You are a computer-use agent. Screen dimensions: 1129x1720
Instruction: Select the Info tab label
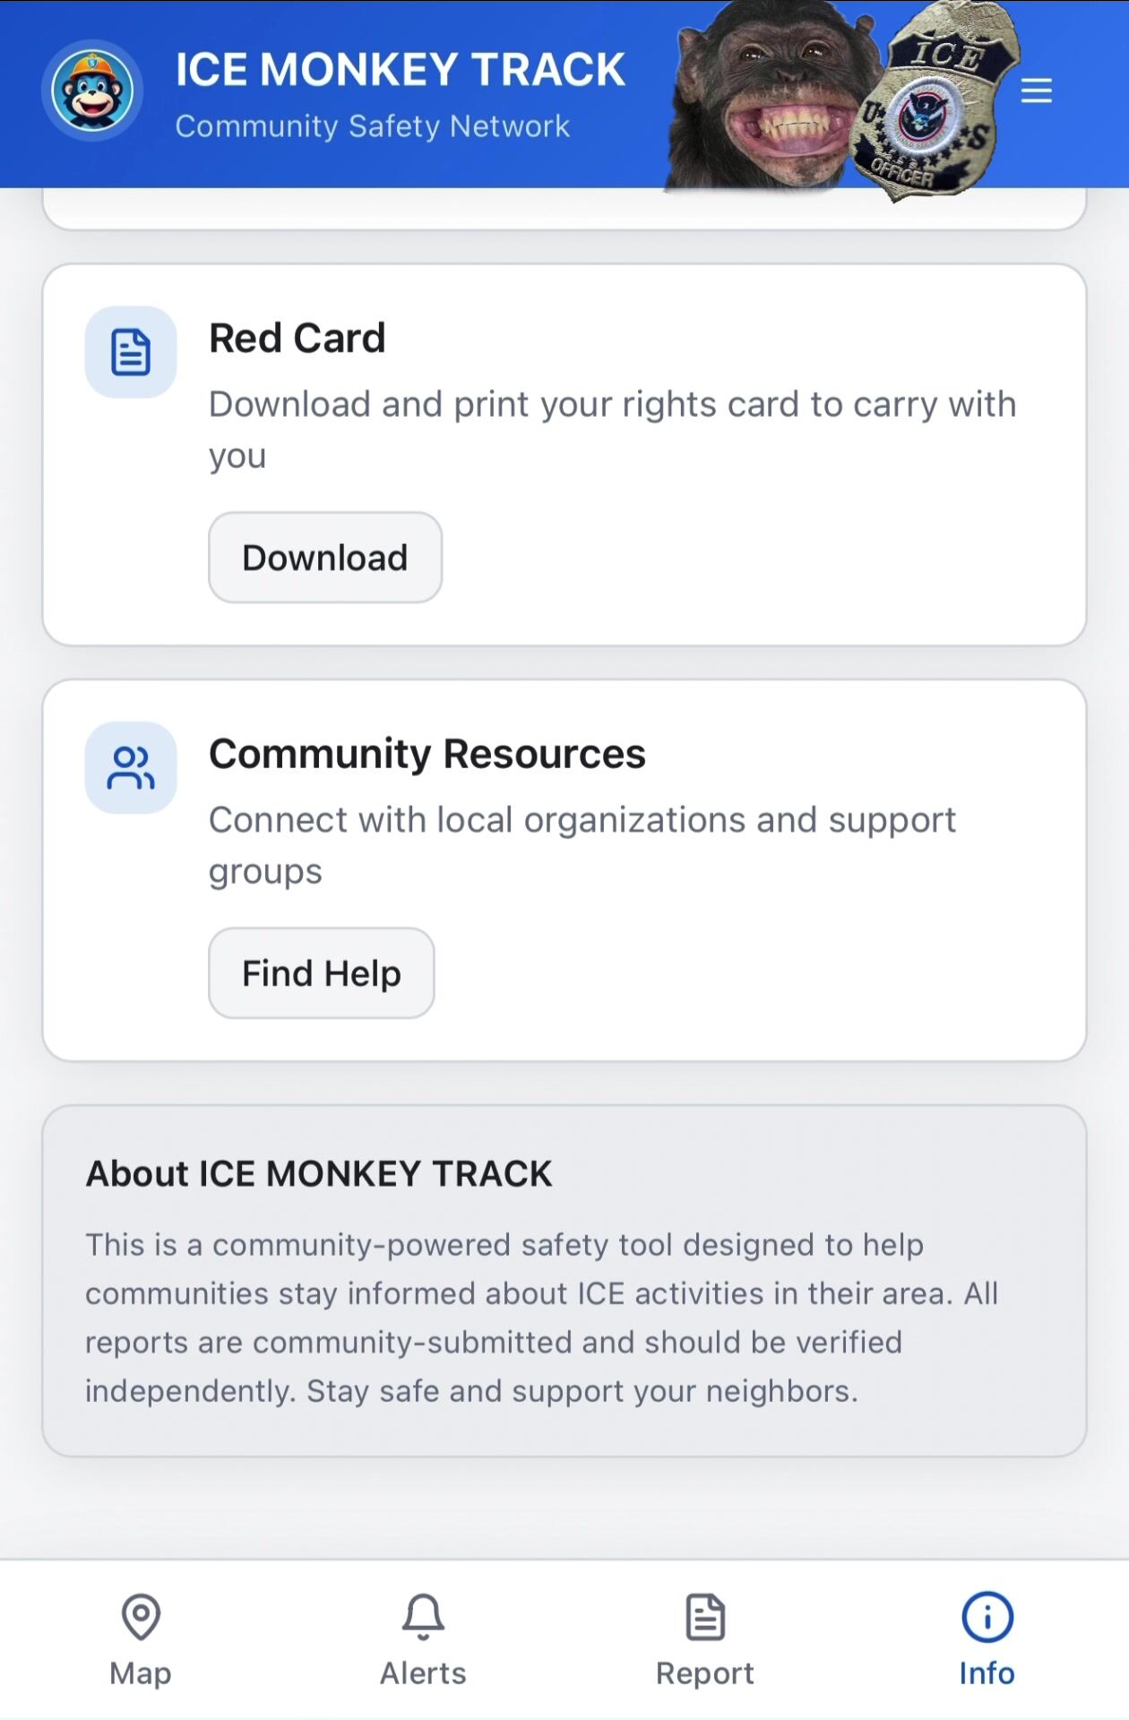[987, 1673]
